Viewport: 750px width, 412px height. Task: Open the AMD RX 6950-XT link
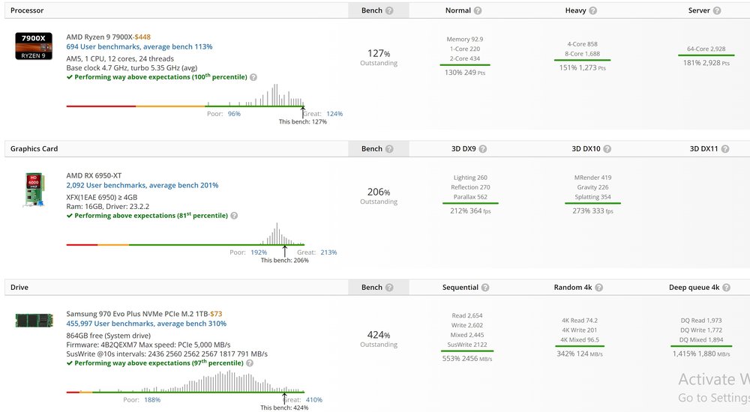94,175
